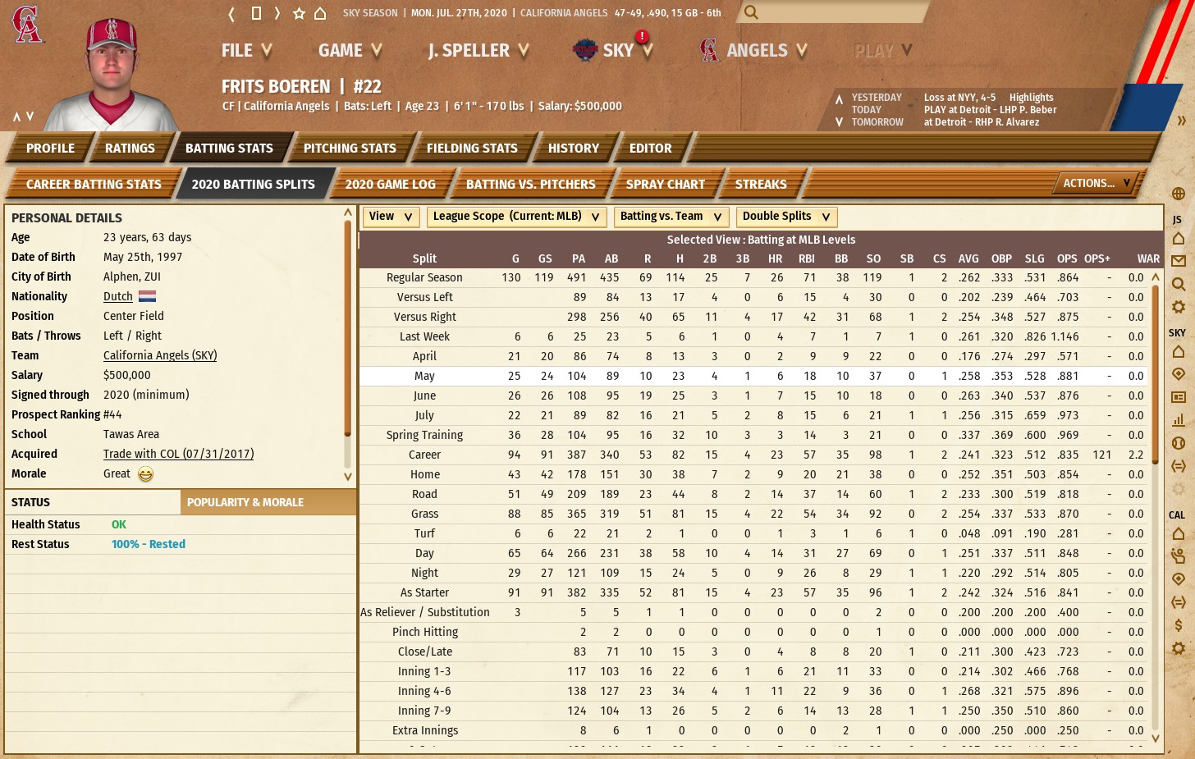This screenshot has width=1195, height=759.
Task: Open the Double Splits dropdown
Action: [x=786, y=217]
